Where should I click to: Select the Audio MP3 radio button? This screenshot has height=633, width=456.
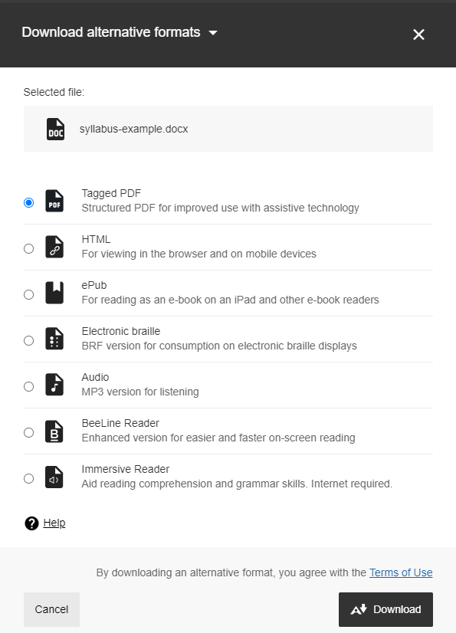[28, 386]
